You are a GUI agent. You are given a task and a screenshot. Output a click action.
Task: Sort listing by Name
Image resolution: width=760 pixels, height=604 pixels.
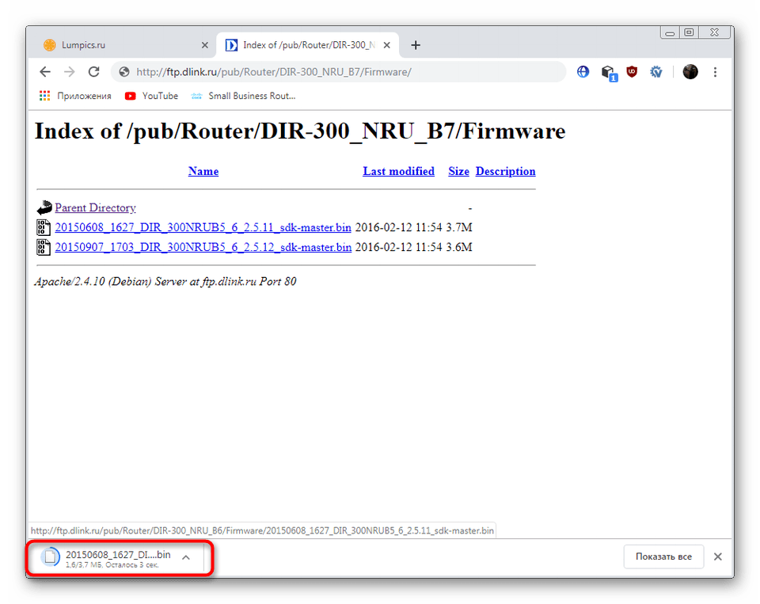click(x=203, y=171)
